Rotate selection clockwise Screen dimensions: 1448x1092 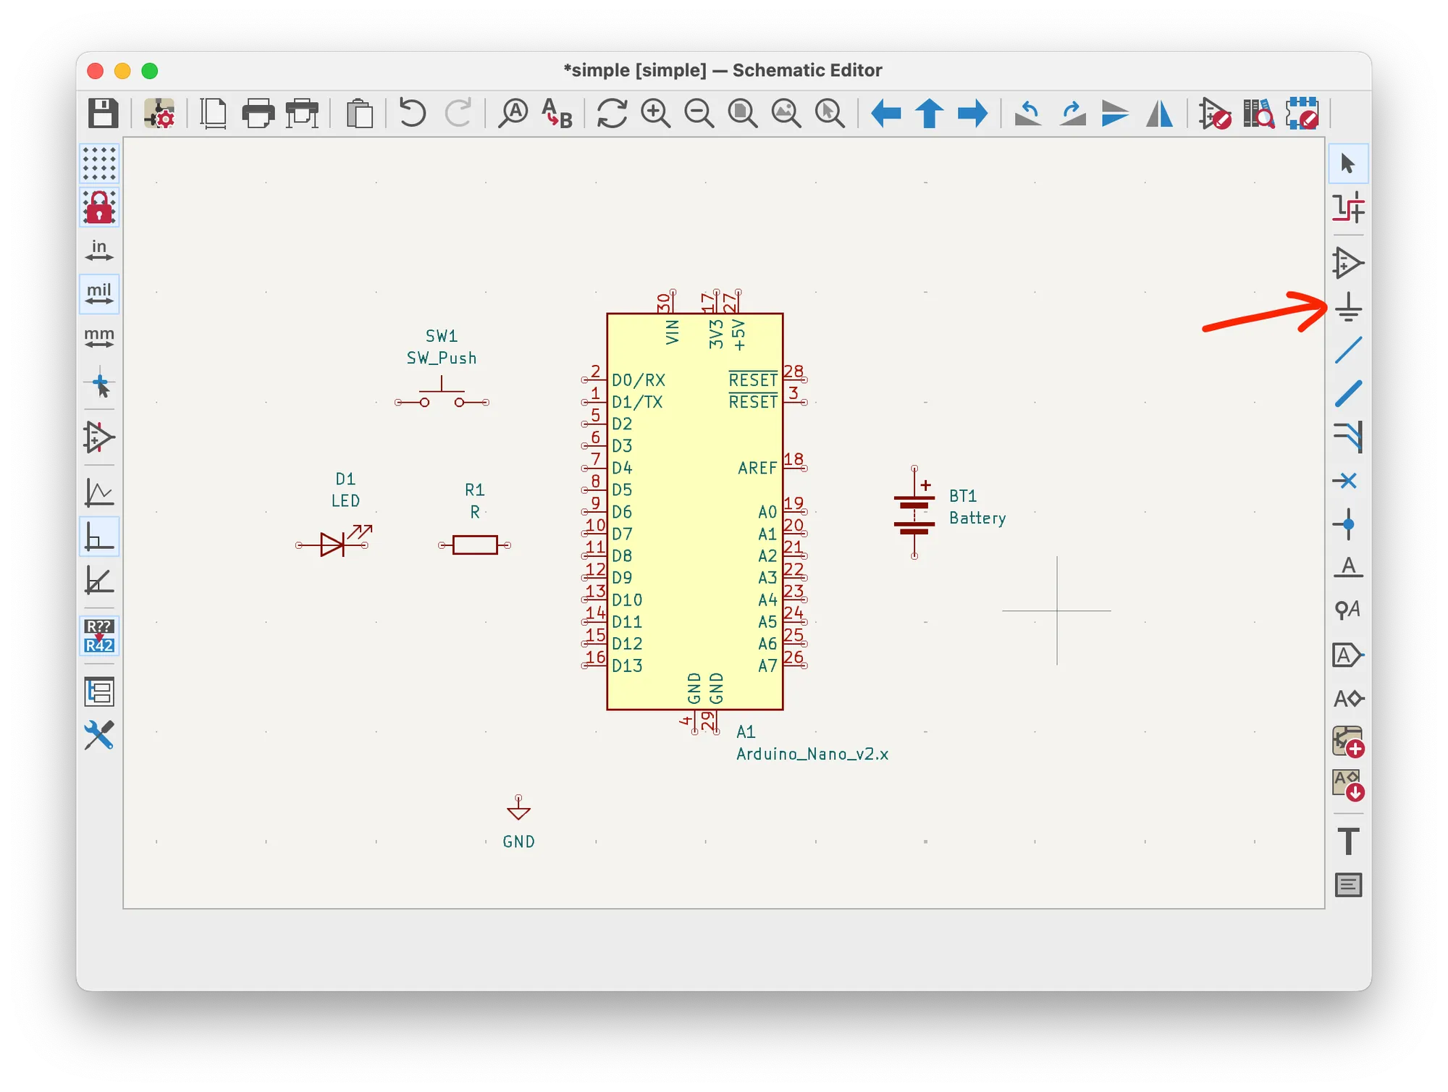(x=1072, y=114)
